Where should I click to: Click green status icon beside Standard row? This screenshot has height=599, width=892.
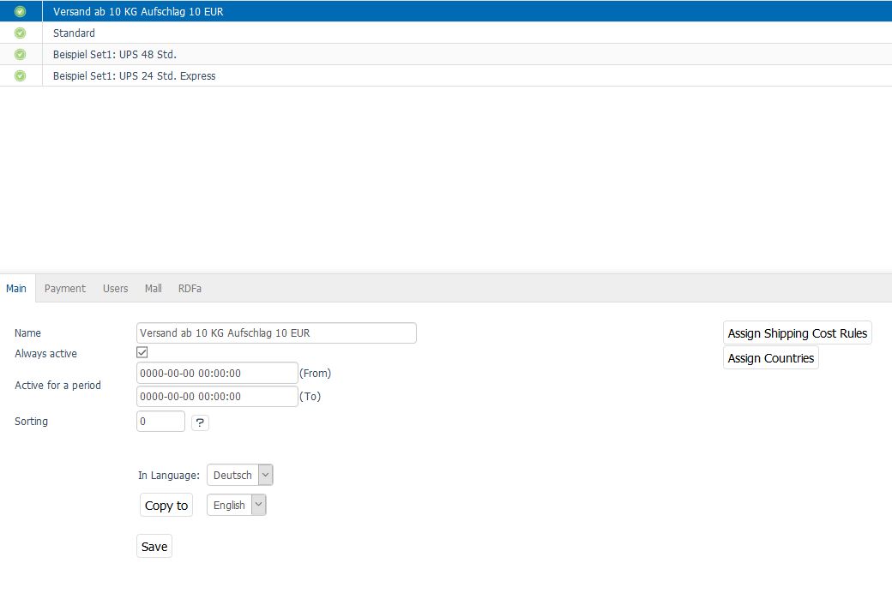pos(21,33)
